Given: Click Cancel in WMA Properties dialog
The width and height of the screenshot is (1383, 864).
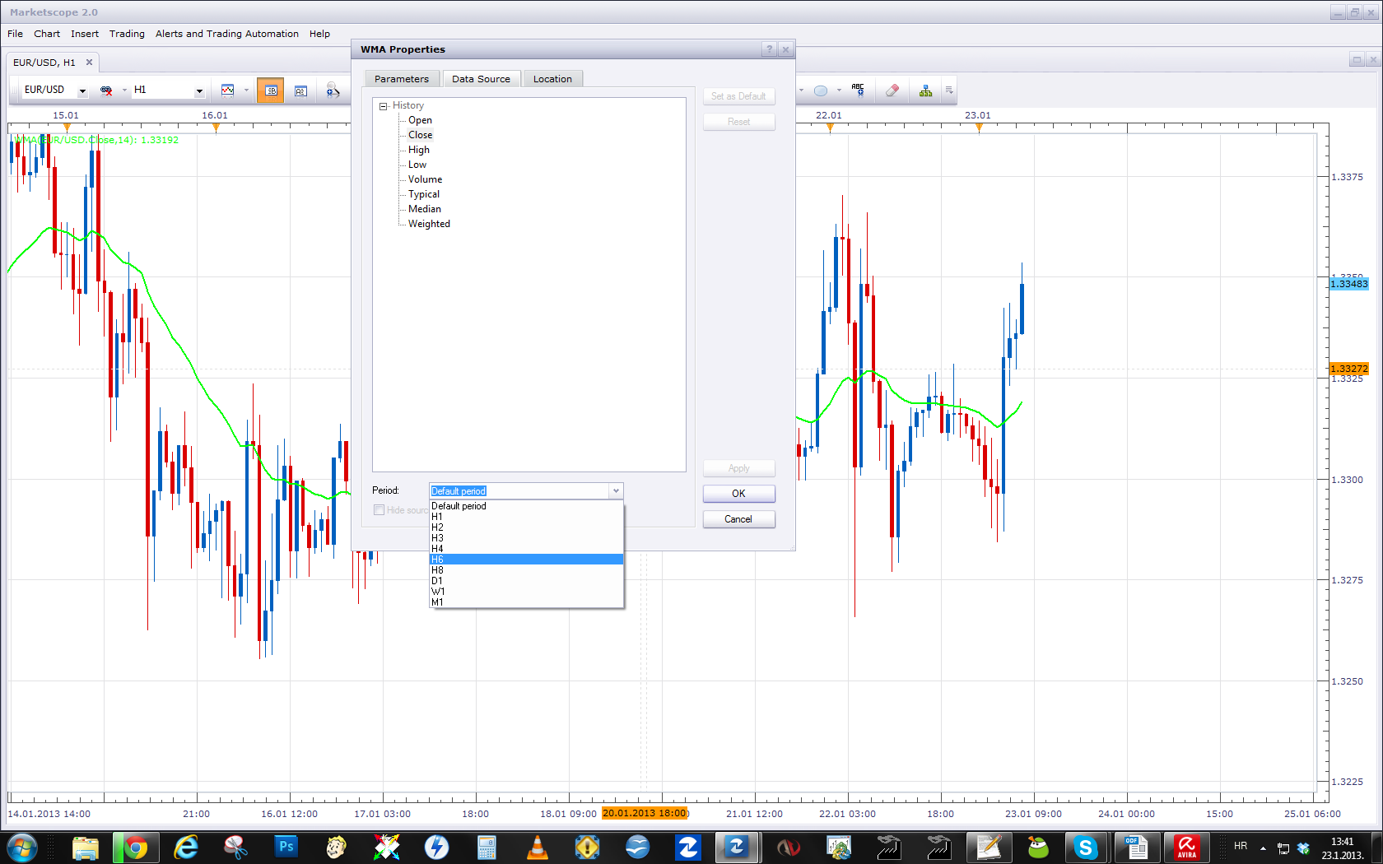Looking at the screenshot, I should click(x=738, y=519).
